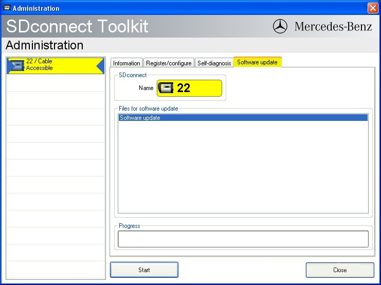Select the 22 / Cable Accessible device
Image resolution: width=381 pixels, height=285 pixels.
(56, 66)
